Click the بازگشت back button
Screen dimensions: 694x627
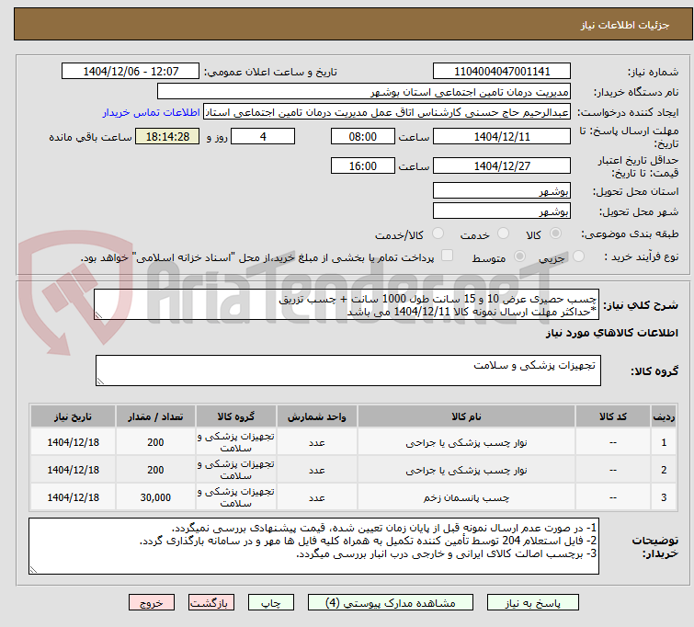[x=211, y=603]
